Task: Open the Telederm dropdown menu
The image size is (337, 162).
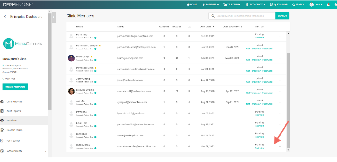Action: pyautogui.click(x=232, y=5)
